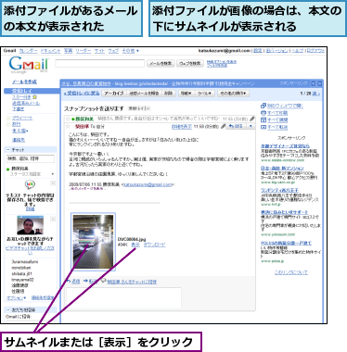Go to next conversation link

(316, 94)
